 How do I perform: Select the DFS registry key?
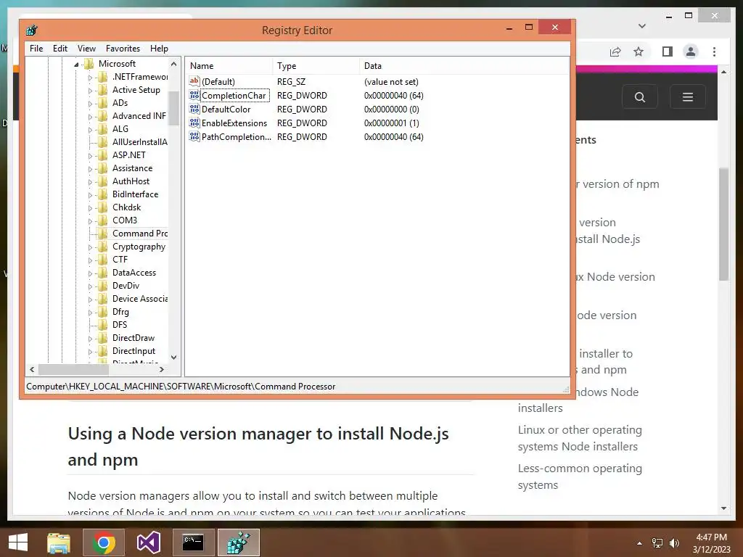(120, 324)
